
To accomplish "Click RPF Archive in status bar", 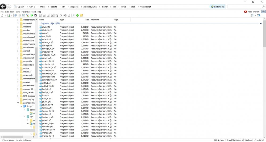I will pyautogui.click(x=219, y=140).
